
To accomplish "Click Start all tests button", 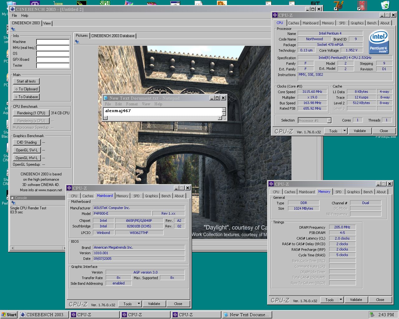I will coord(26,81).
